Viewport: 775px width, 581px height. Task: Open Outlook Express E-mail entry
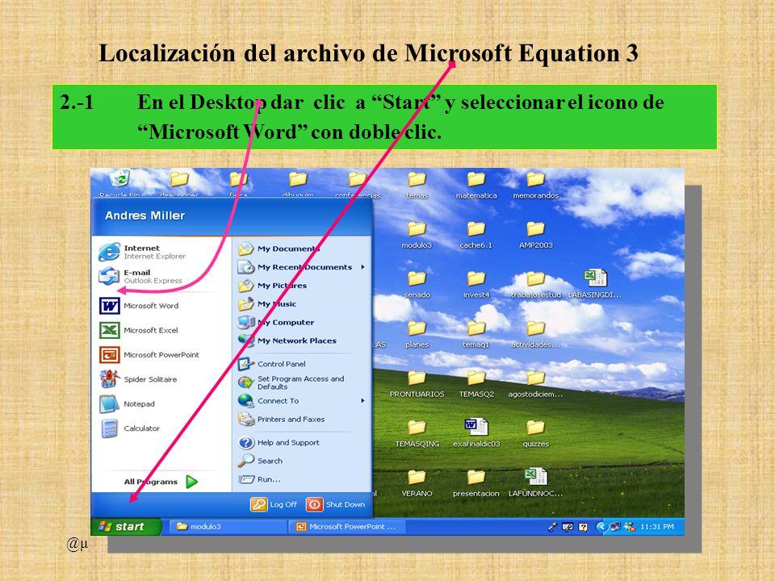(x=140, y=277)
